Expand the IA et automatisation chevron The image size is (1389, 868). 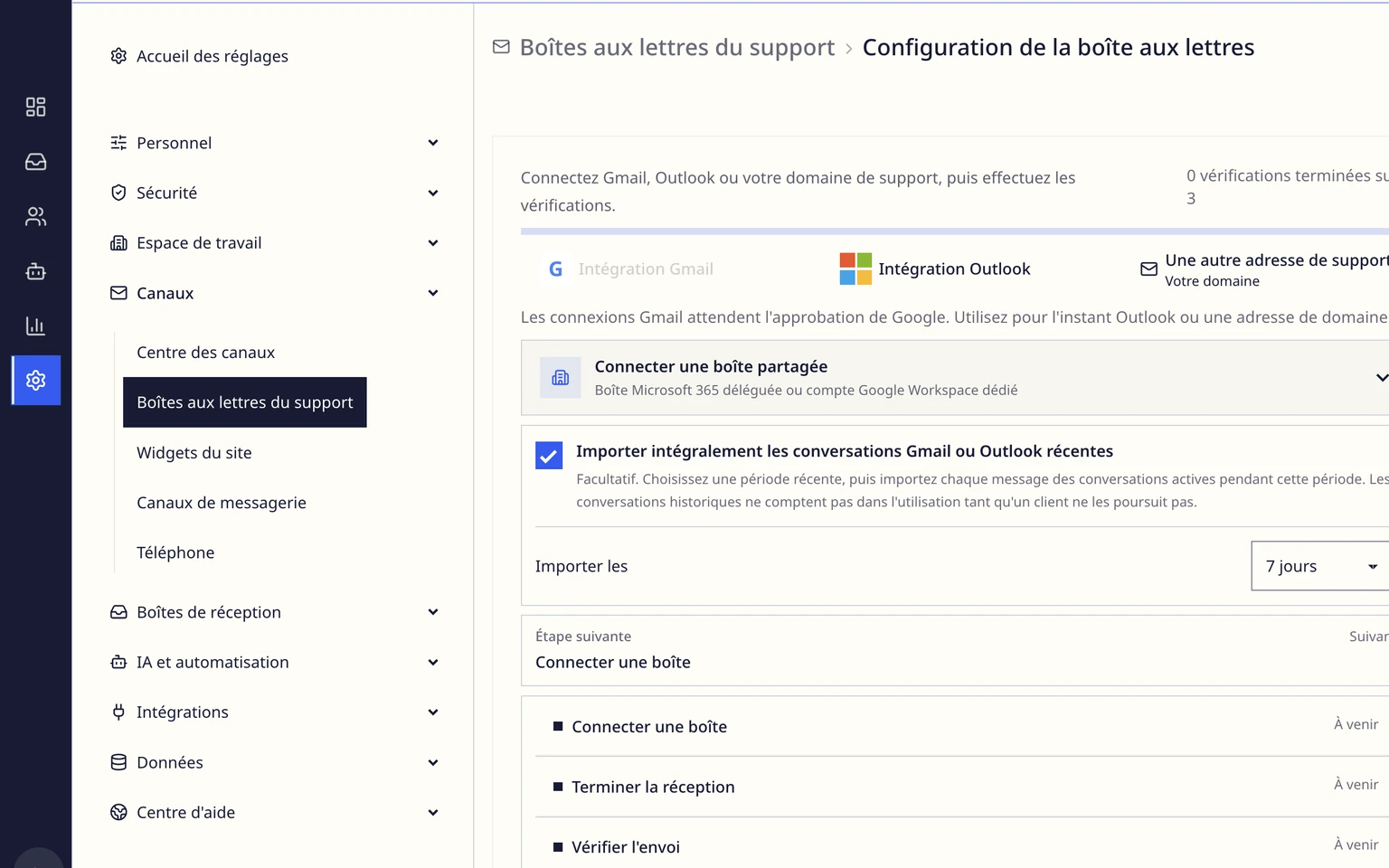tap(433, 662)
